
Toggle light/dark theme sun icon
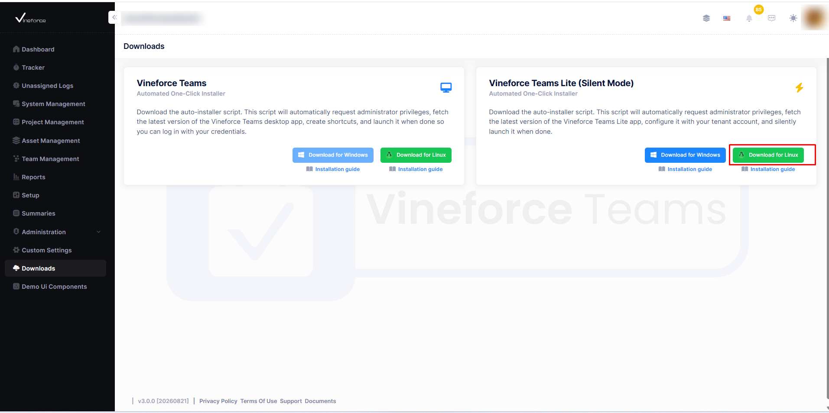click(x=793, y=18)
